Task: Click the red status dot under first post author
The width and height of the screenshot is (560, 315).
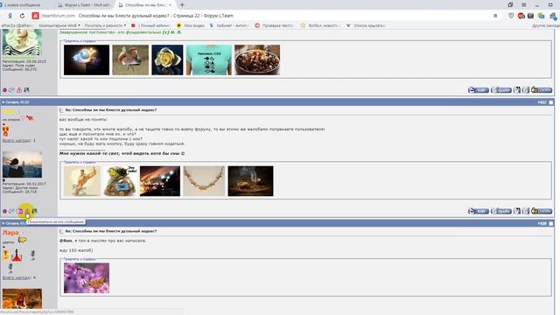Action: point(4,90)
